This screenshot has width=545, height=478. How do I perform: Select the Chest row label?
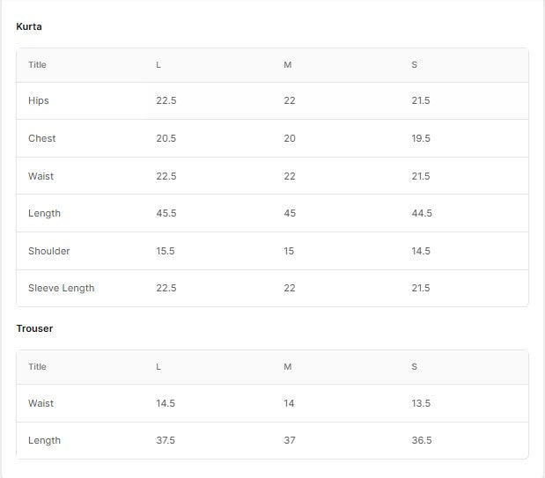pos(41,138)
